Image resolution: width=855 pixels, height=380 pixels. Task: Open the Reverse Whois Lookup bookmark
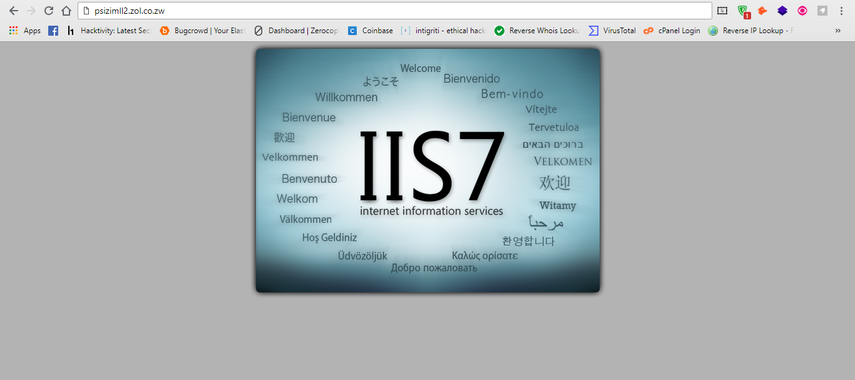click(x=538, y=30)
